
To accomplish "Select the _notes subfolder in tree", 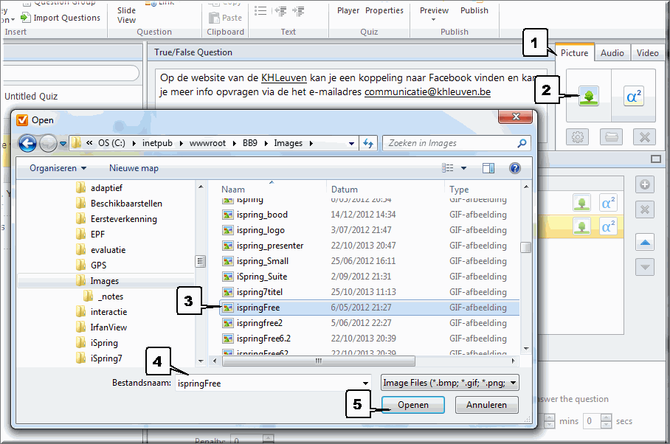I will tap(112, 296).
